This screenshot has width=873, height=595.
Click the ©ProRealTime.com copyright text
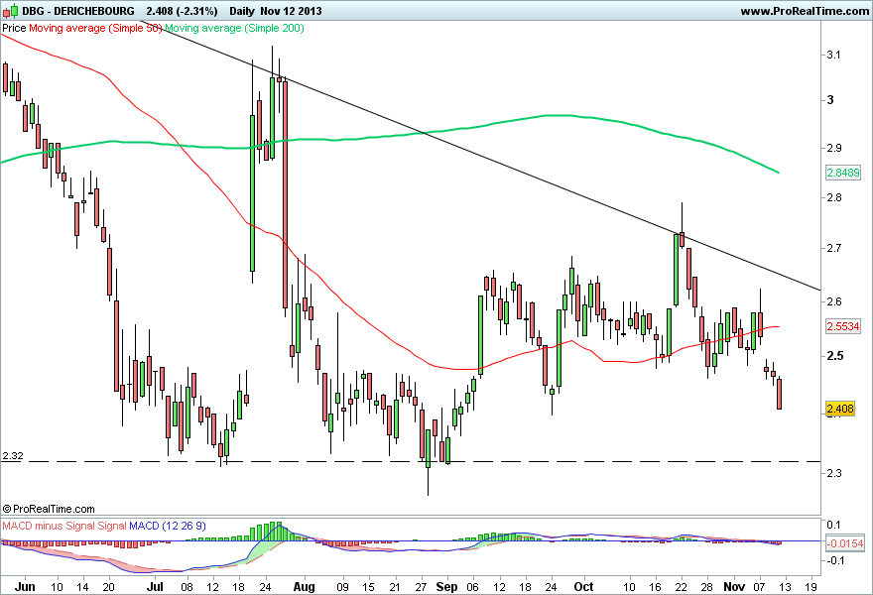[x=49, y=509]
